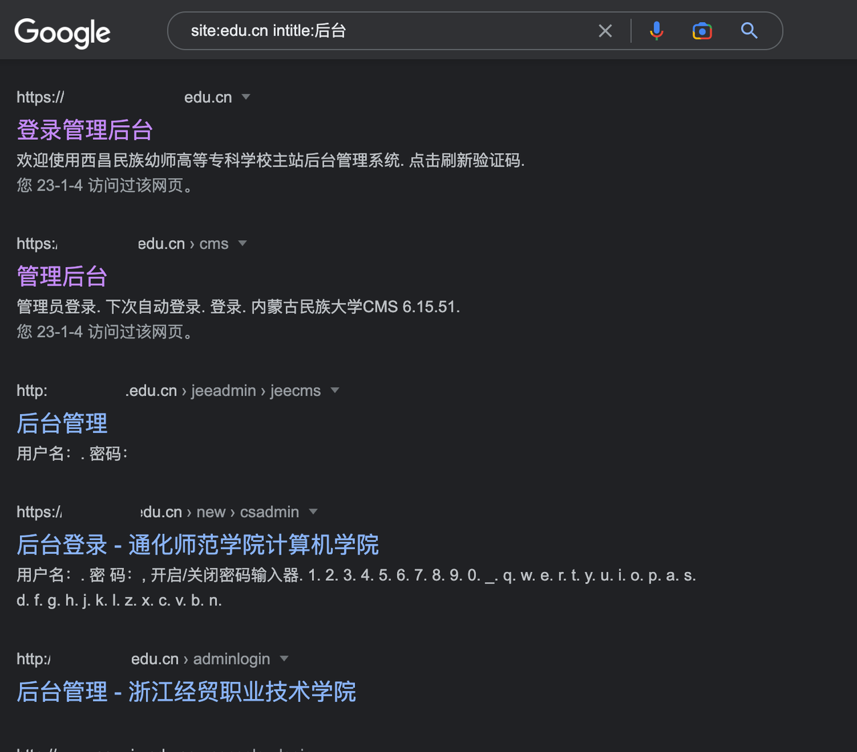Screen dimensions: 857x752
Task: Click the URL breadcrumb with jeeadmin › jeecms
Action: [x=169, y=391]
